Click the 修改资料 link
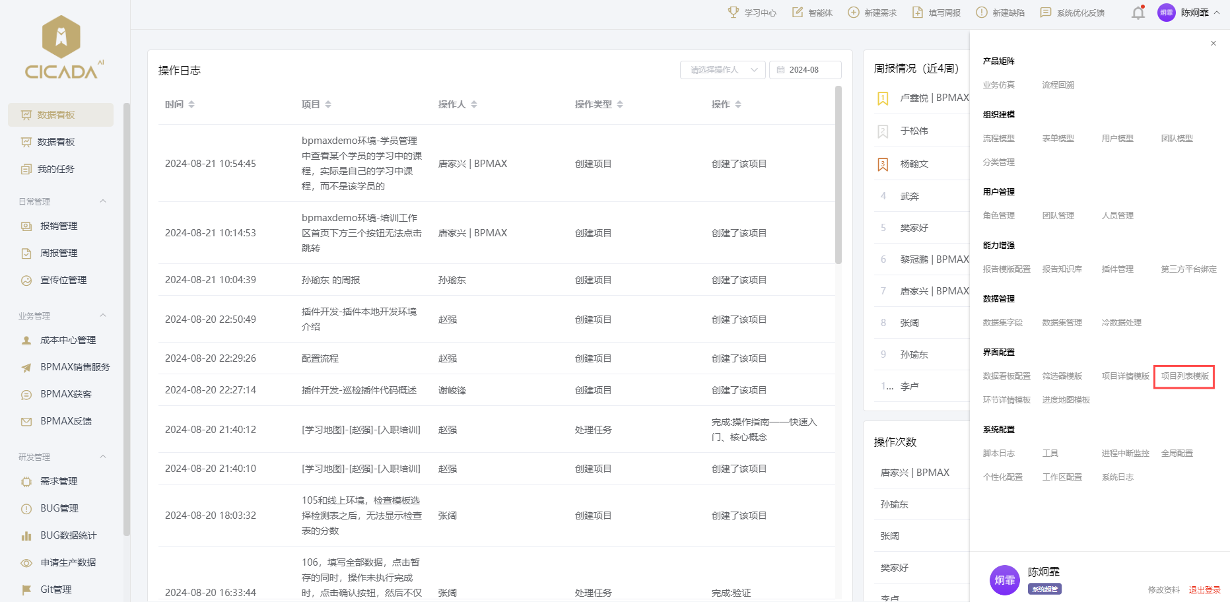Viewport: 1230px width, 602px height. (x=1163, y=590)
